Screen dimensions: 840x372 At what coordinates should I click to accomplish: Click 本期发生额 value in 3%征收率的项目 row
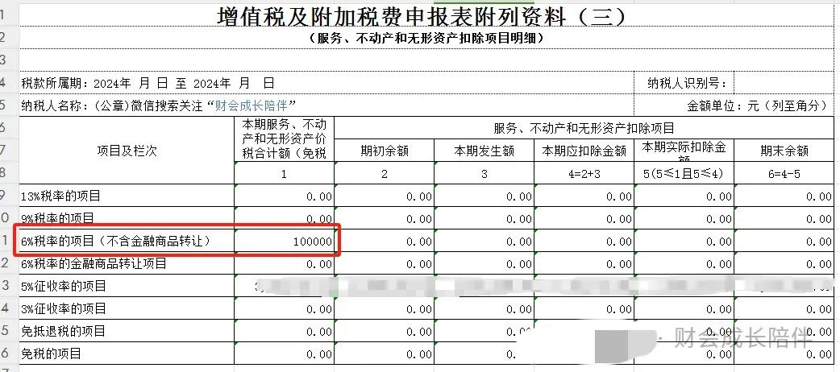[x=484, y=308]
